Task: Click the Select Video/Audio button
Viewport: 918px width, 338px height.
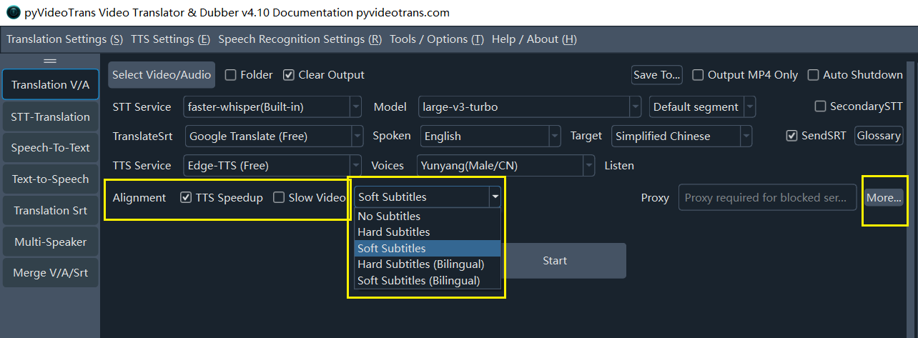Action: (x=162, y=75)
